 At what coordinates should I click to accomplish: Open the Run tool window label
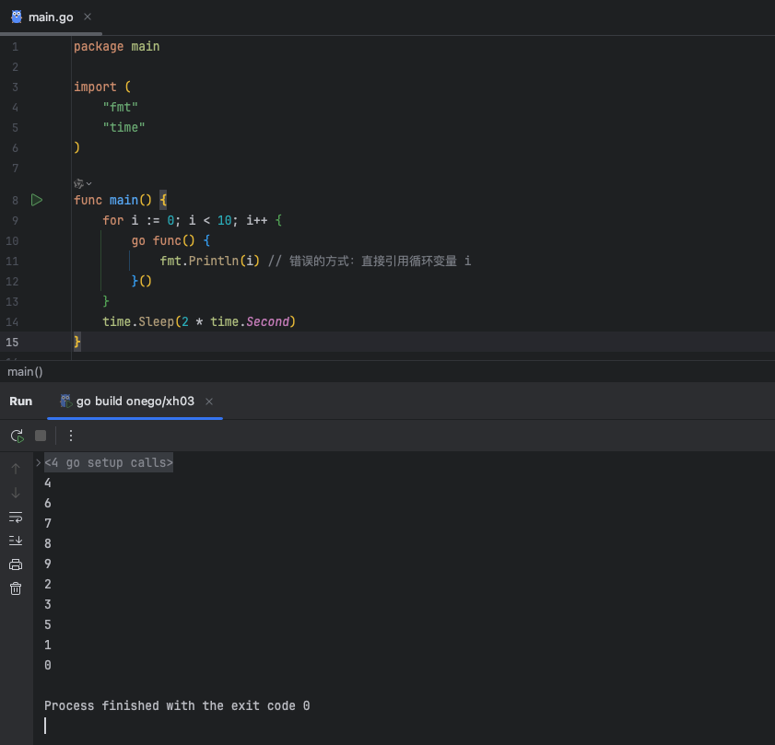(21, 402)
